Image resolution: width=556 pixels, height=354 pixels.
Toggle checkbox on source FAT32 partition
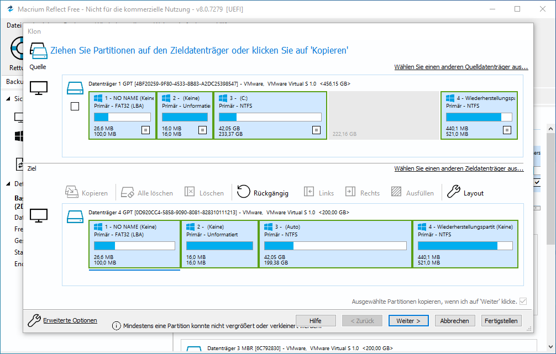145,130
